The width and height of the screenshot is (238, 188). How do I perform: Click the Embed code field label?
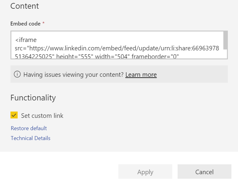[25, 23]
